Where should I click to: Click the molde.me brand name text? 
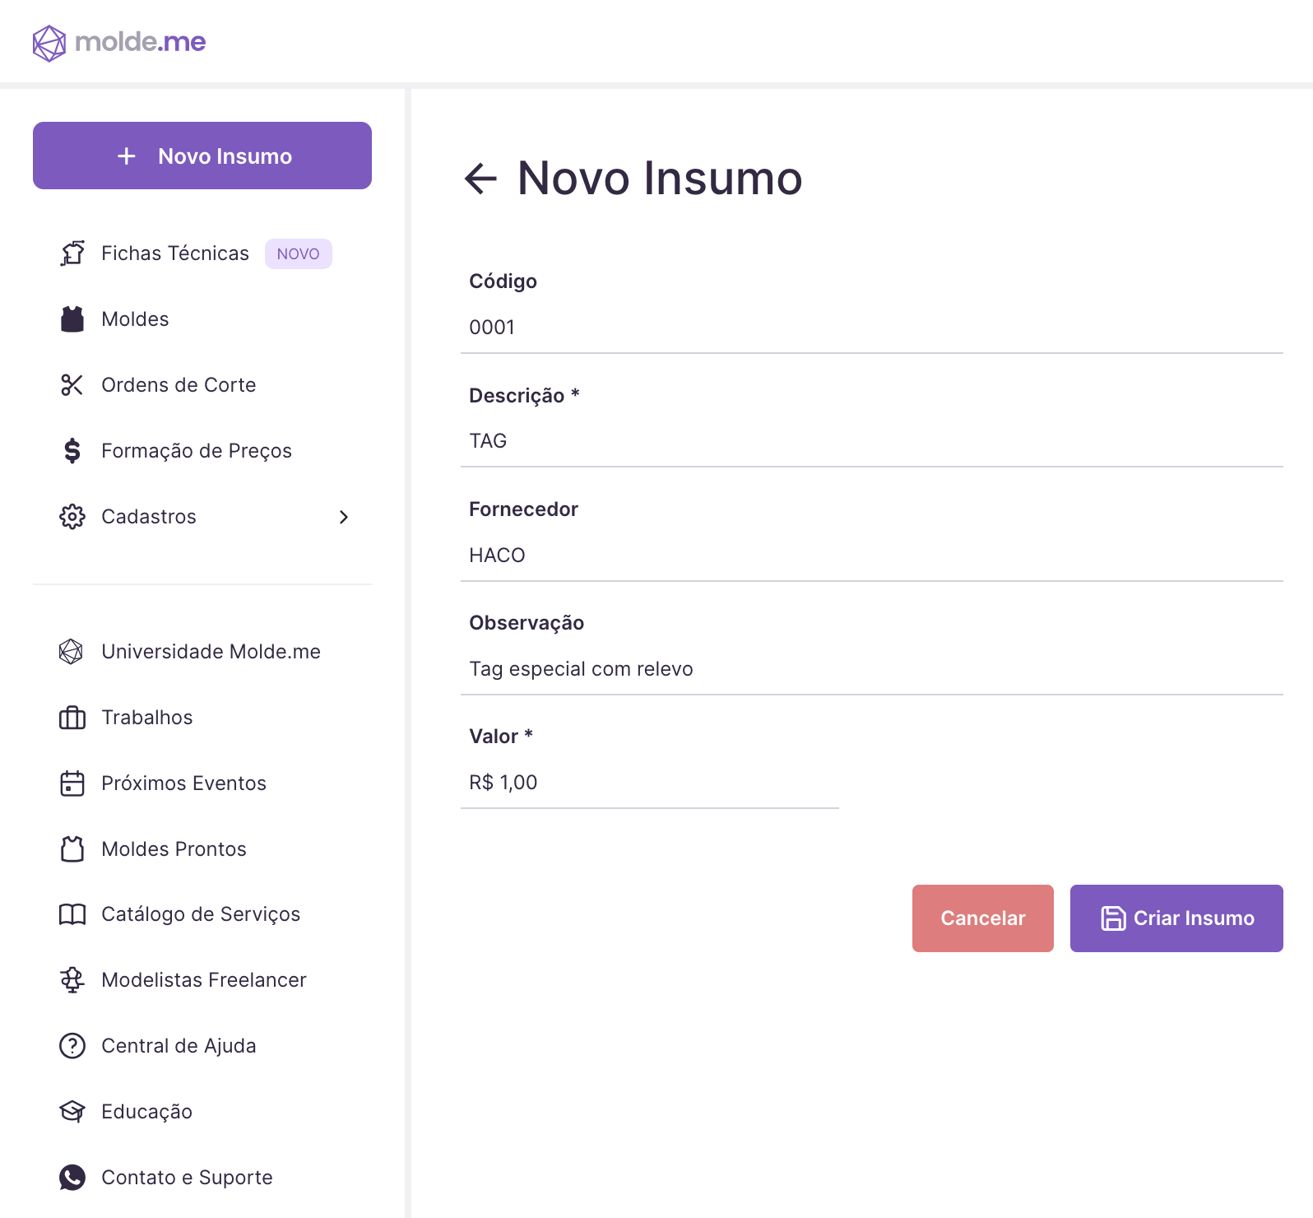click(141, 42)
